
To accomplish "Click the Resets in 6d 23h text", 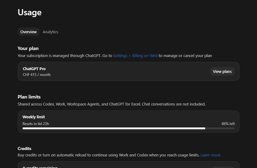I will 36,124.
